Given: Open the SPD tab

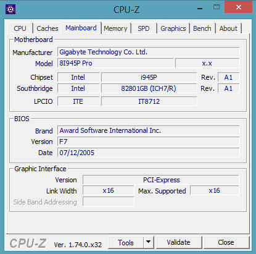Looking at the screenshot, I should coord(144,28).
